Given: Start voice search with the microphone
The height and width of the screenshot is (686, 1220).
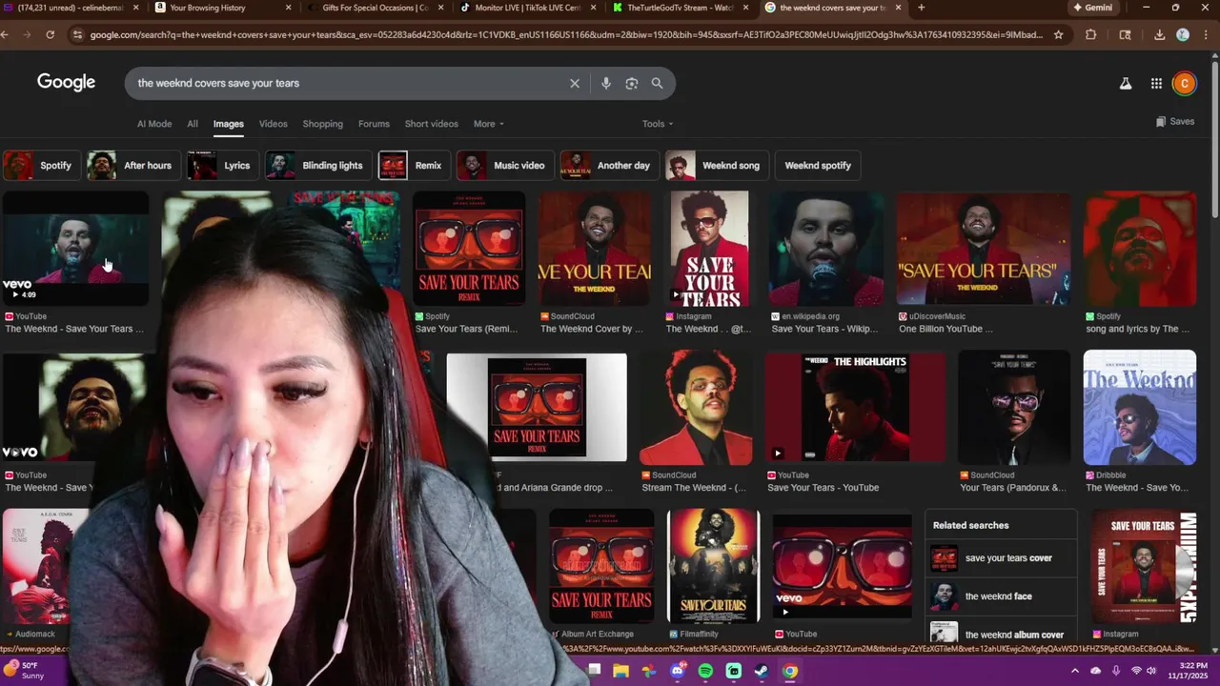Looking at the screenshot, I should coord(605,83).
